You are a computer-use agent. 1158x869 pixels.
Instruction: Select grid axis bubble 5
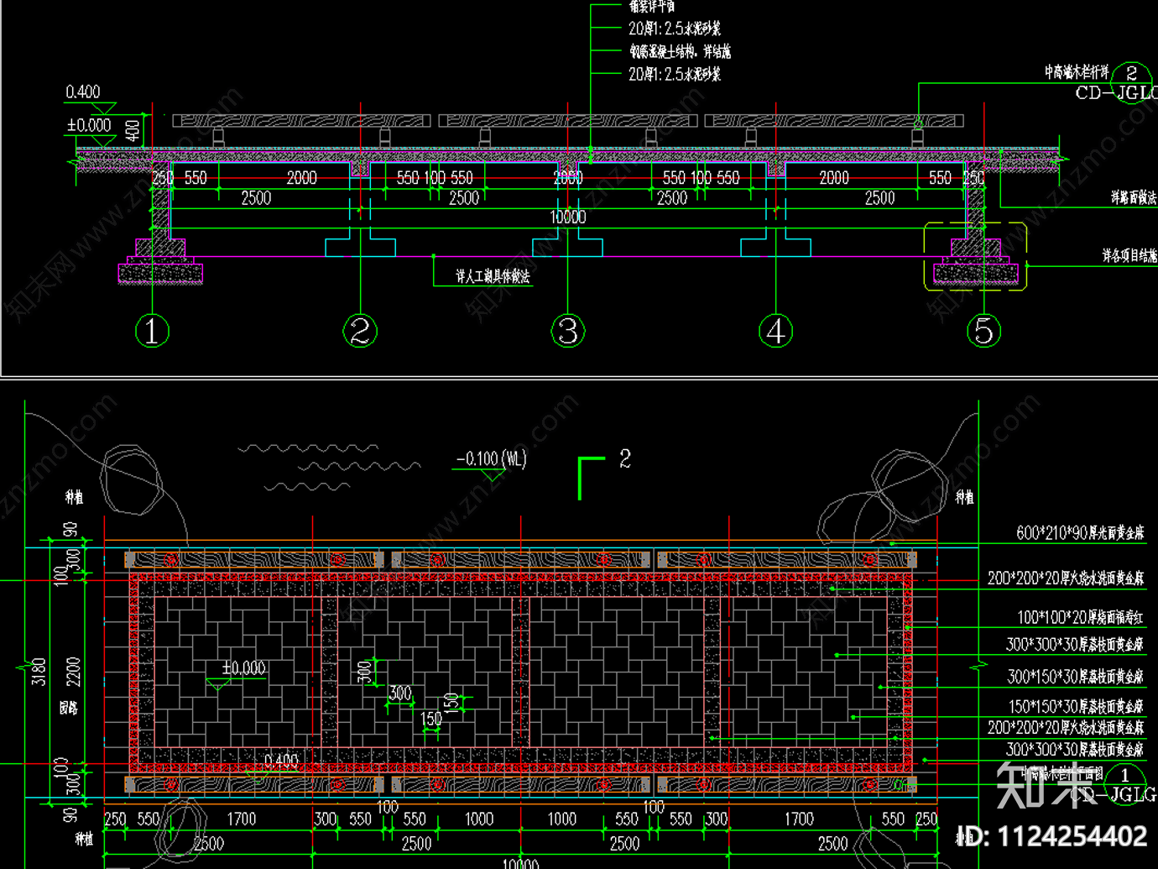click(983, 331)
